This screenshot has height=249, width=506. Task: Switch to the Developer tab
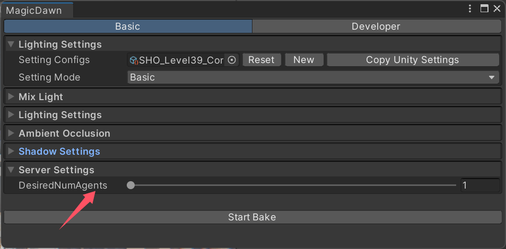pos(376,26)
